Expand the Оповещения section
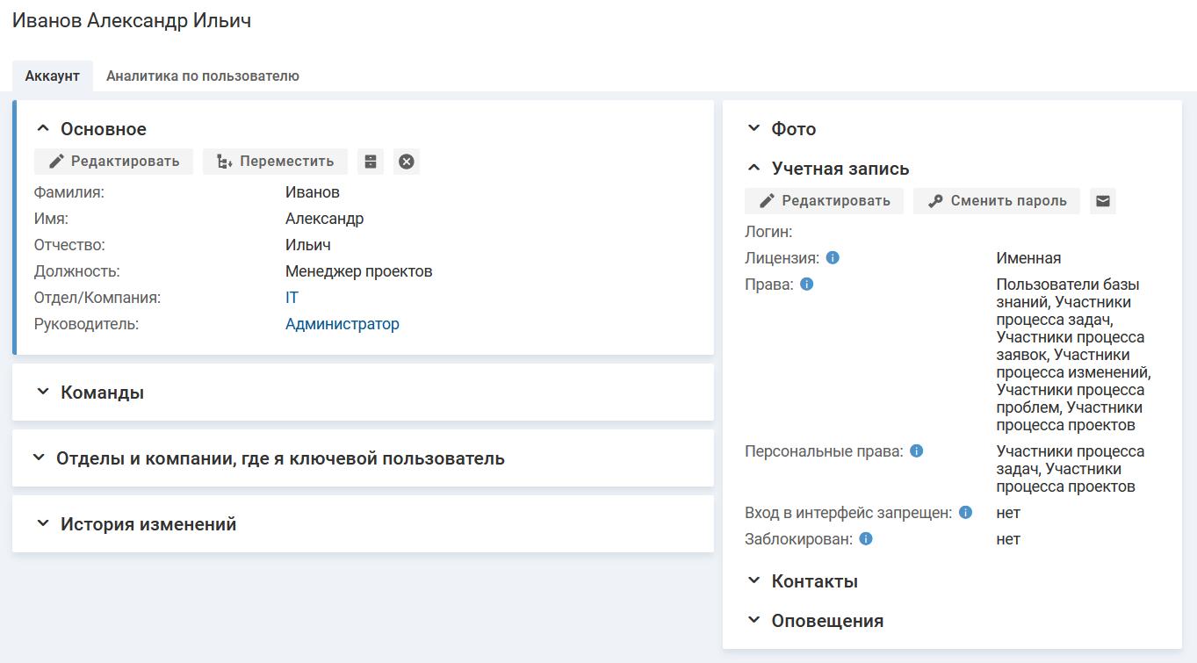The width and height of the screenshot is (1197, 663). pyautogui.click(x=826, y=621)
